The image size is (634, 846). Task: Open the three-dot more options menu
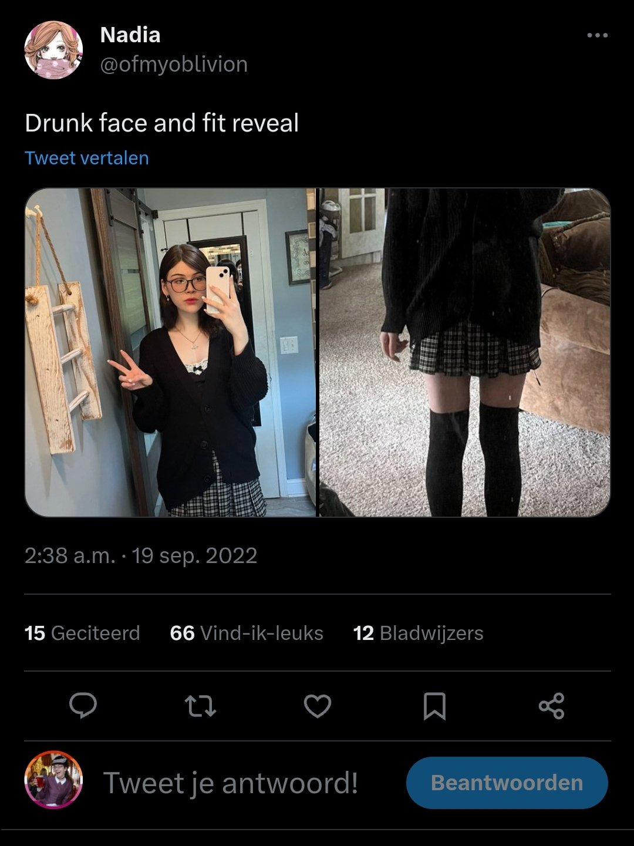click(x=597, y=36)
